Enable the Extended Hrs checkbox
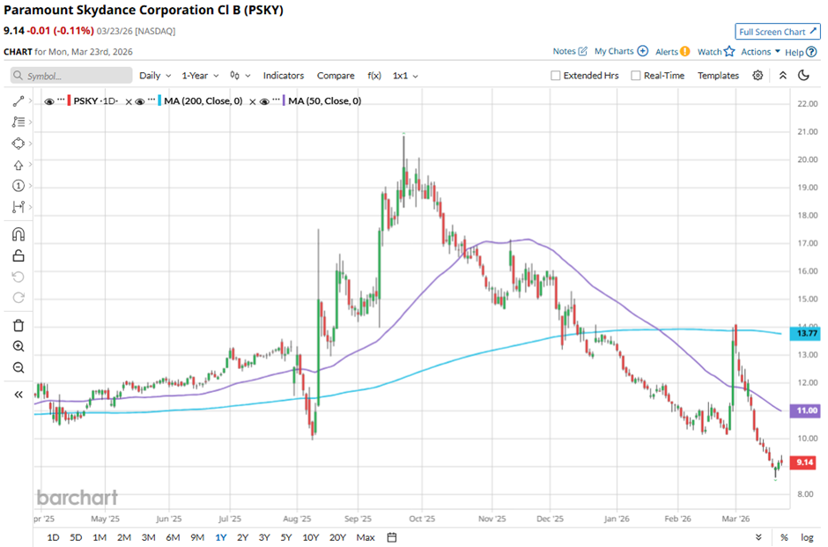828x547 pixels. [x=555, y=76]
